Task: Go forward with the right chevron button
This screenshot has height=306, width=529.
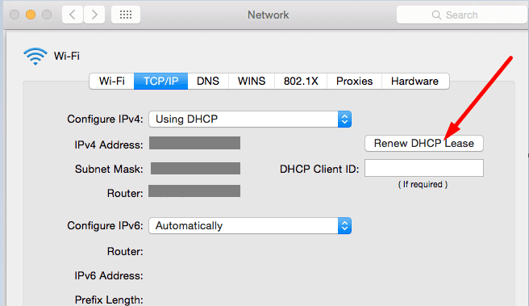Action: click(x=94, y=15)
